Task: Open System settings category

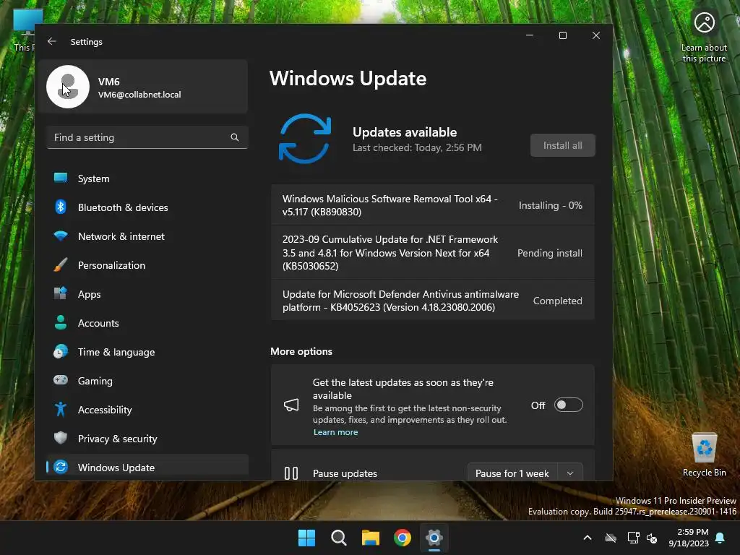Action: (147, 178)
